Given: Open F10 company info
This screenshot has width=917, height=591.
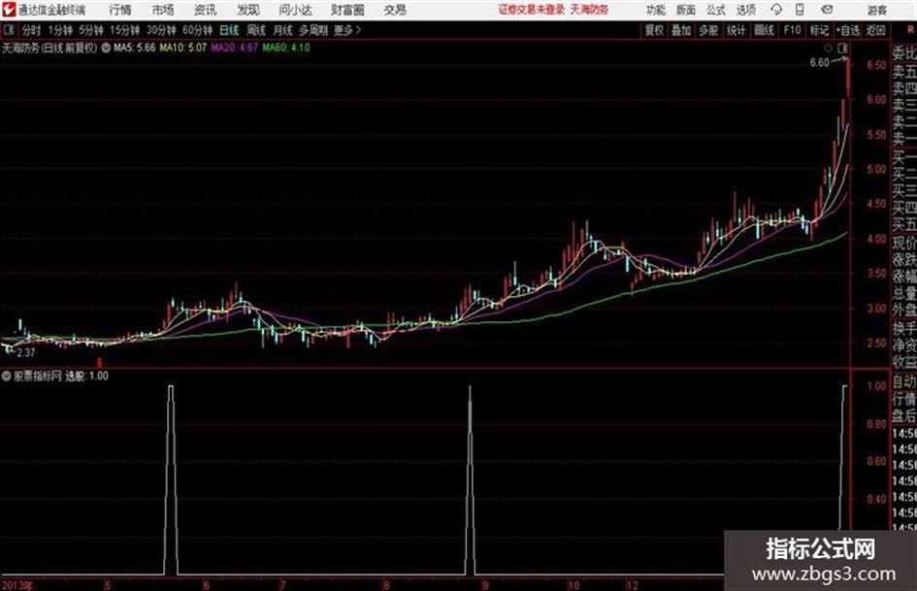Looking at the screenshot, I should coord(792,30).
